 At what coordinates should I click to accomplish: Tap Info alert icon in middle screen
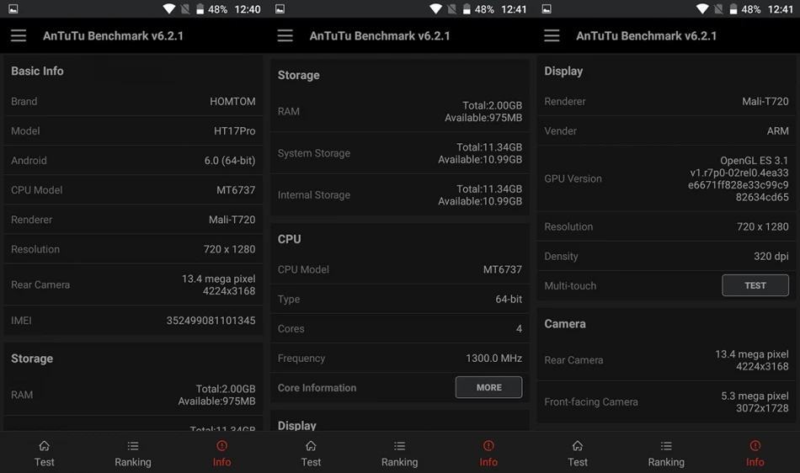point(488,446)
